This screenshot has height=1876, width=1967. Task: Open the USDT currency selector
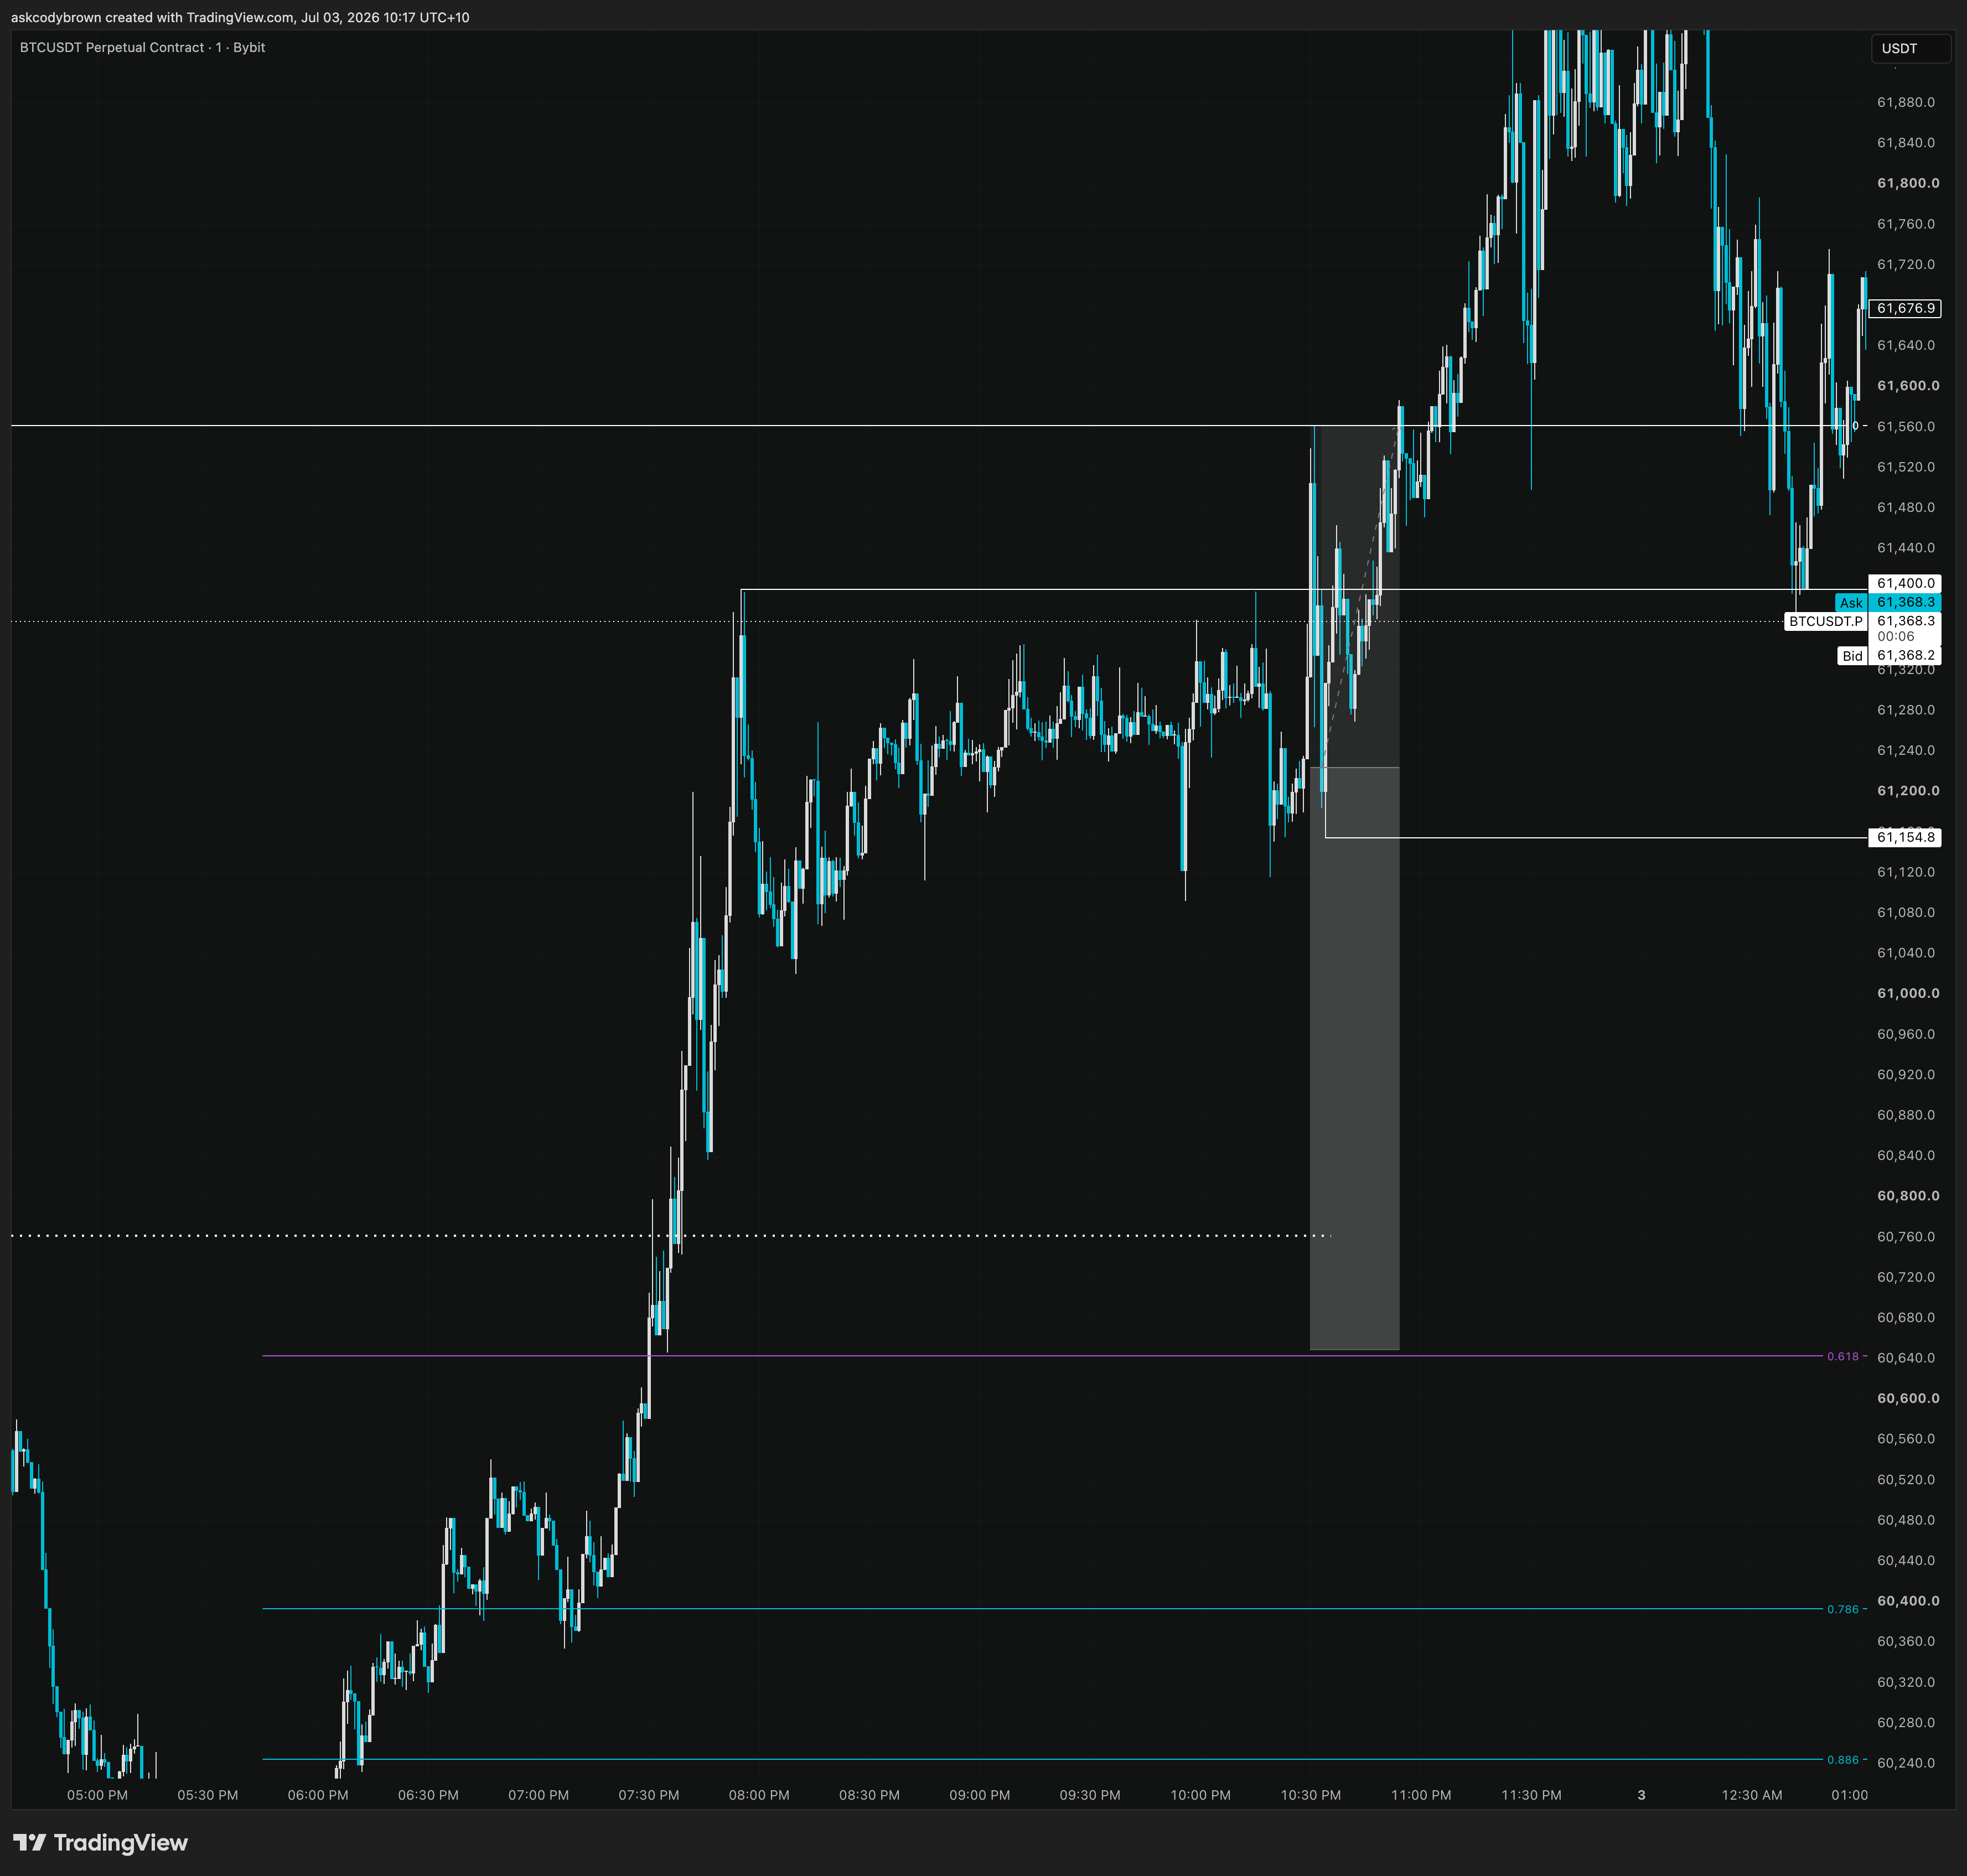tap(1910, 48)
